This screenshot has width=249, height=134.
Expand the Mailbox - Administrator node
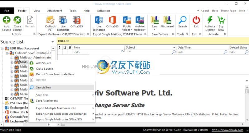12,58
